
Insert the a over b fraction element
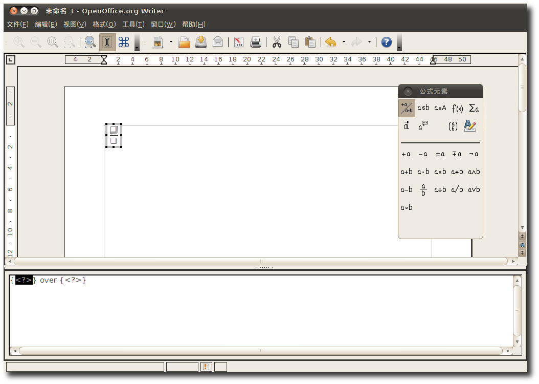click(423, 189)
